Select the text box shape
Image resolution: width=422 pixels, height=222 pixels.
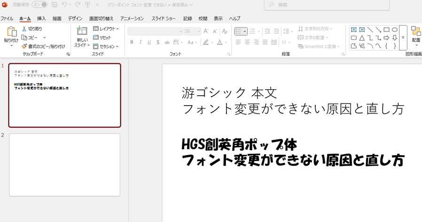click(x=354, y=30)
